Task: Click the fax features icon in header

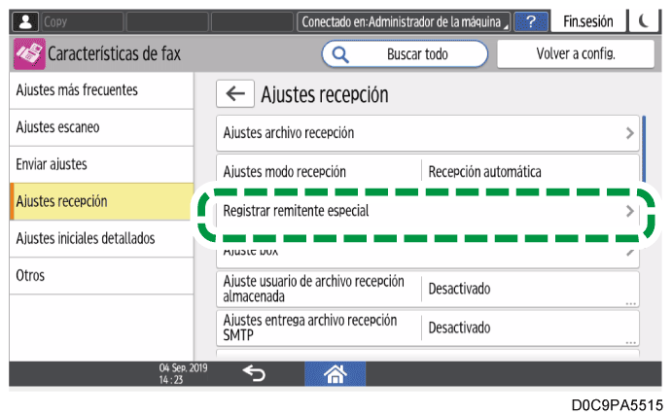Action: coord(29,54)
